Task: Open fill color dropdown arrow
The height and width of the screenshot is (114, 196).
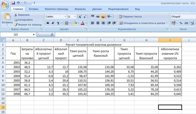Action: [x=79, y=23]
